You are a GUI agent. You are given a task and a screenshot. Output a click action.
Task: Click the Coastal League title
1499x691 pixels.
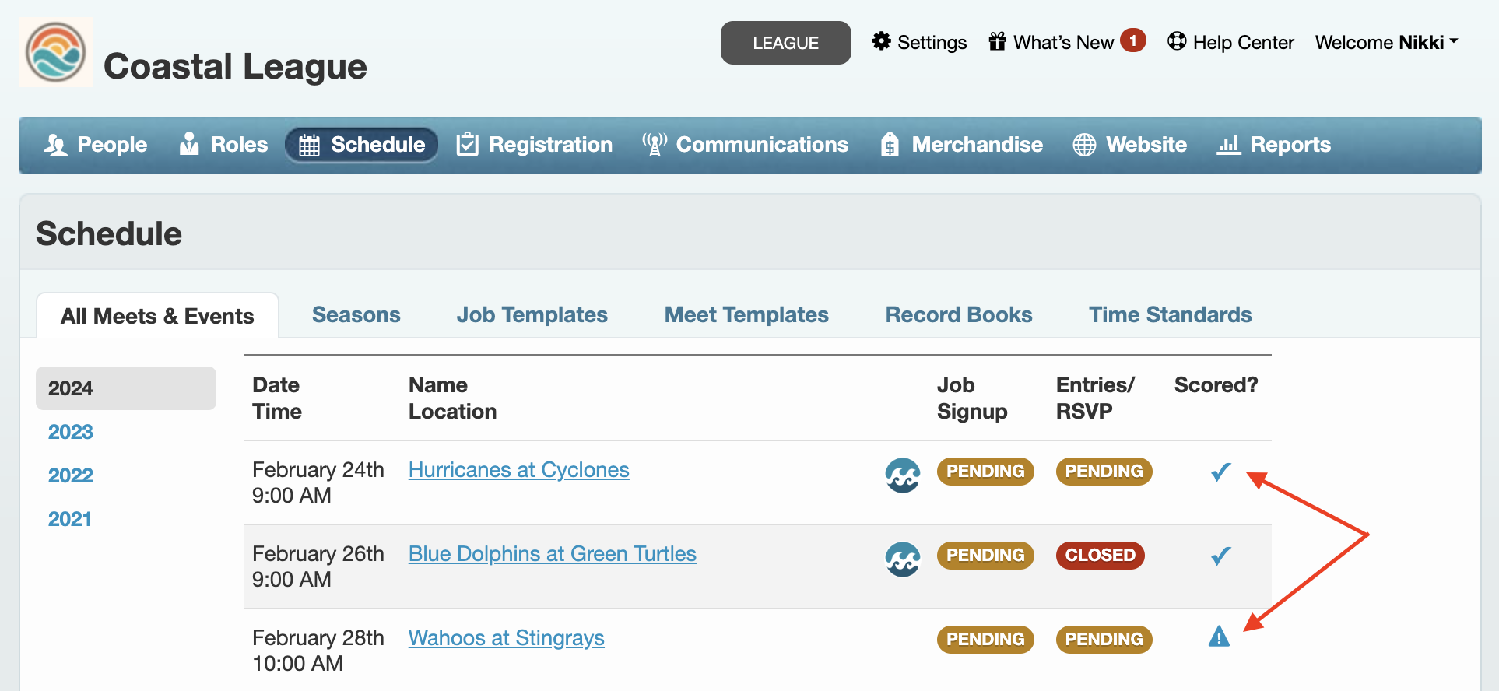(235, 66)
